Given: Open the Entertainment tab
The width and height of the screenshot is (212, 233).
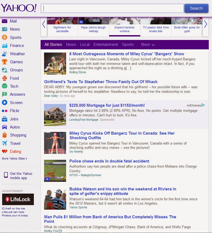Looking at the screenshot, I should pyautogui.click(x=106, y=45).
